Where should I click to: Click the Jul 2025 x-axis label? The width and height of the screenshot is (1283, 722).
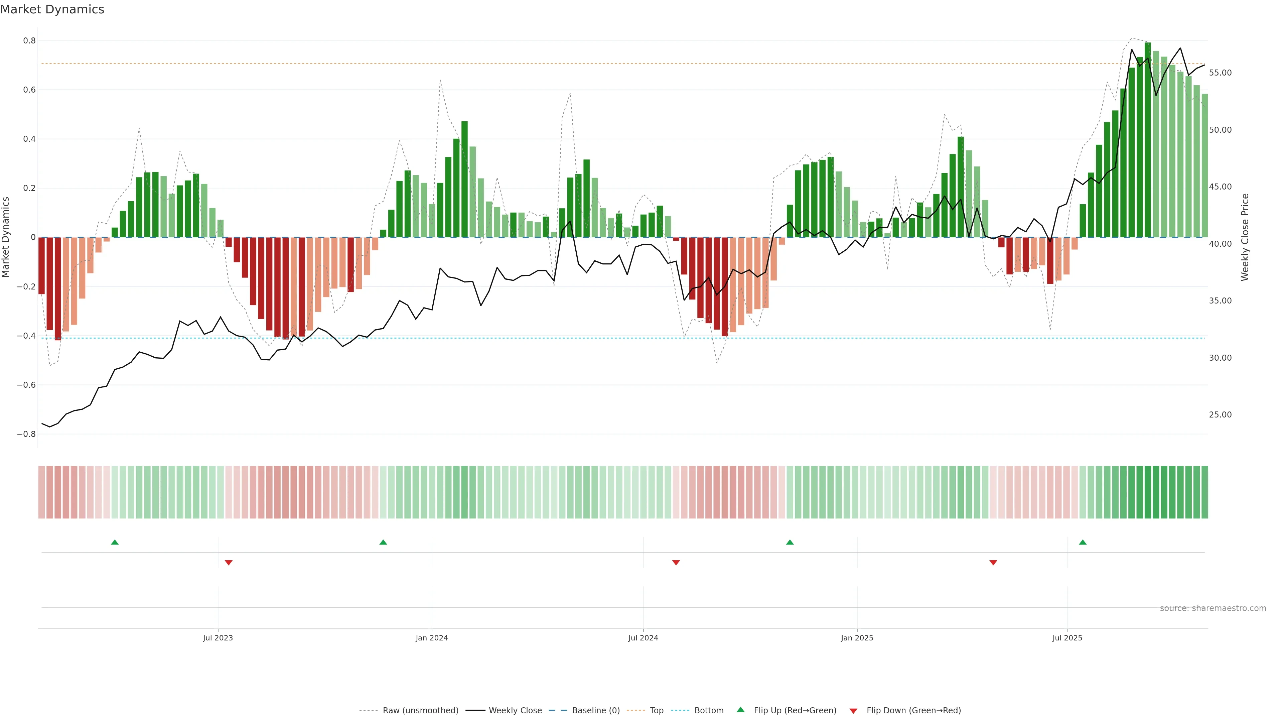1067,638
